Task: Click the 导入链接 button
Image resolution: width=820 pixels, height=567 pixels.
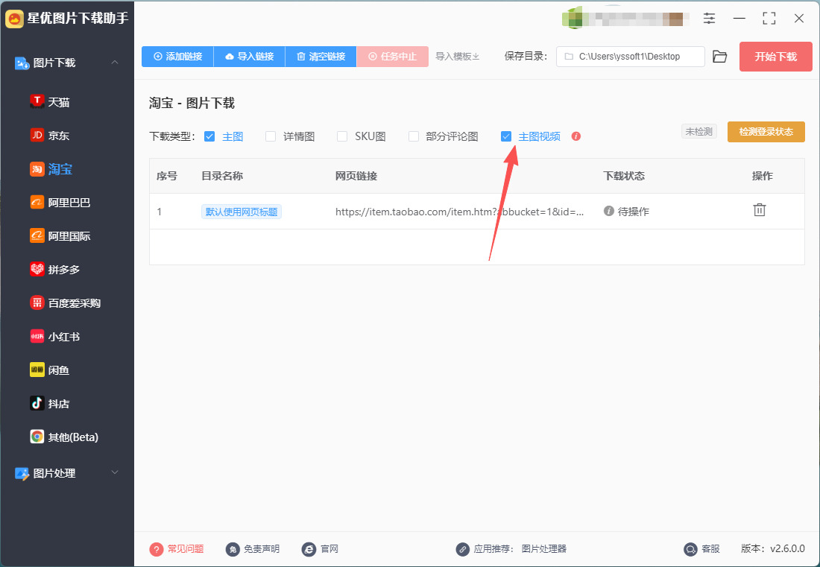Action: pyautogui.click(x=250, y=57)
